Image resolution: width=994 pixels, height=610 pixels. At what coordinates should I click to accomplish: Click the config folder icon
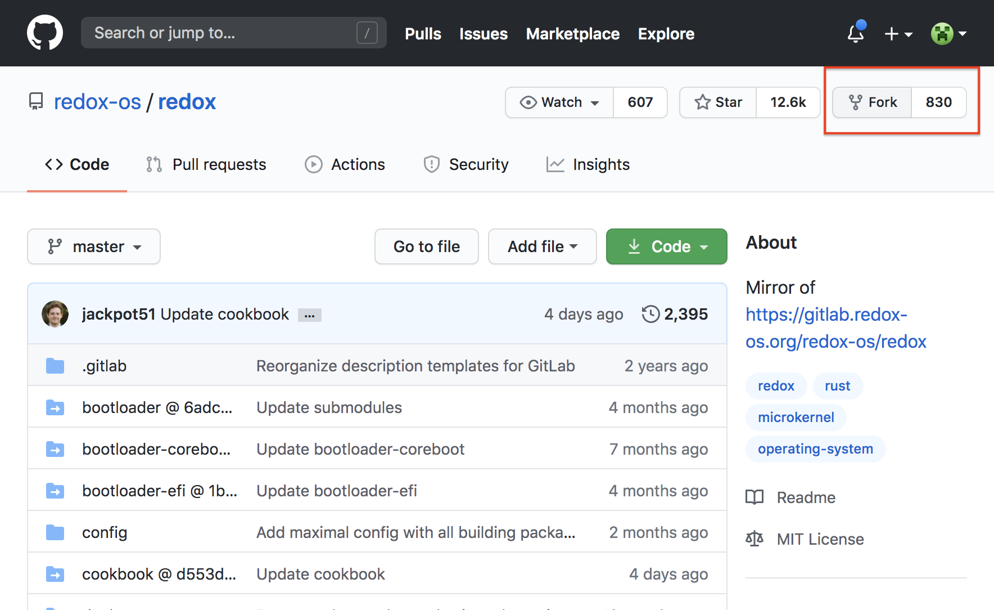pos(55,532)
